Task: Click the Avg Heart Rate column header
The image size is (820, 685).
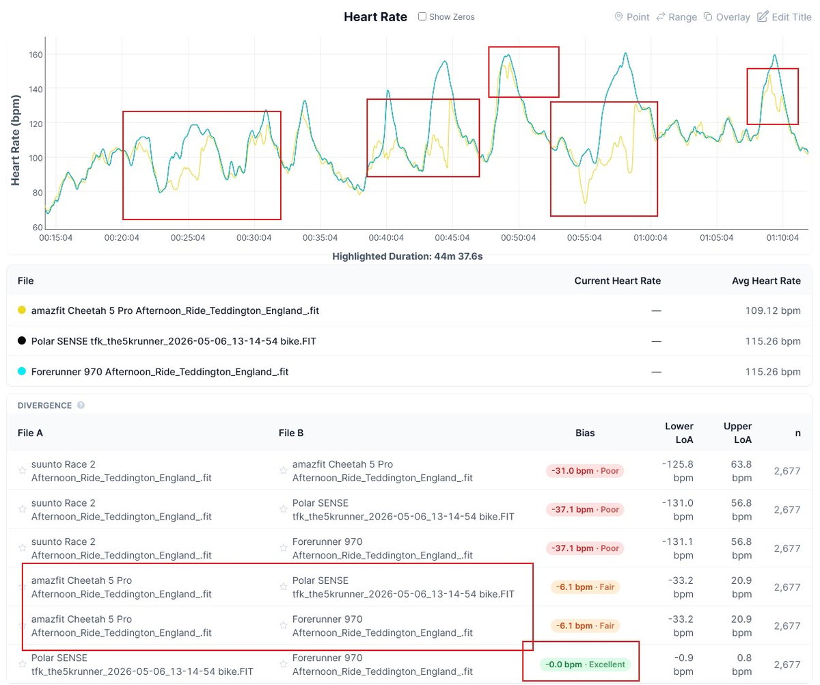Action: [x=766, y=281]
